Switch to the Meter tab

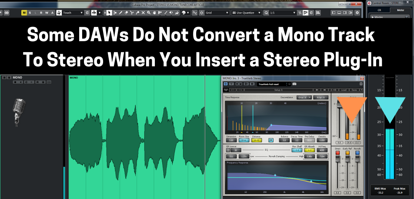coord(401,10)
